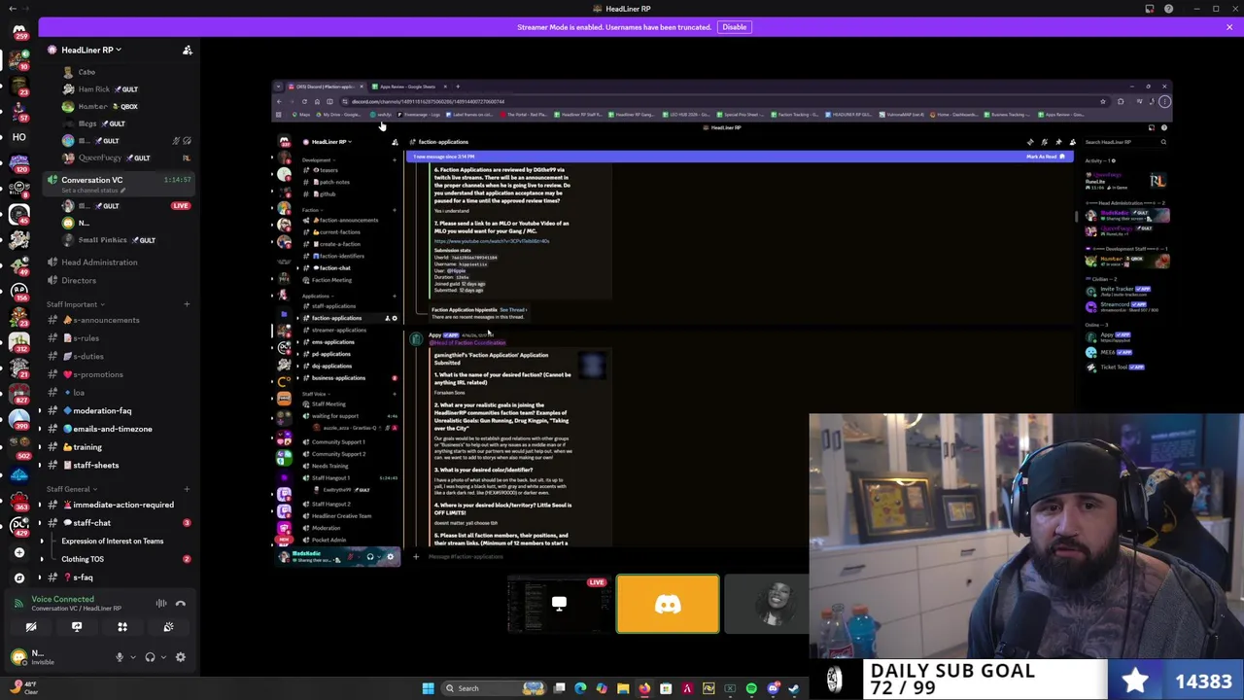Switch to Apps Review Google Sheets tab in stream
This screenshot has height=700, width=1244.
(408, 87)
